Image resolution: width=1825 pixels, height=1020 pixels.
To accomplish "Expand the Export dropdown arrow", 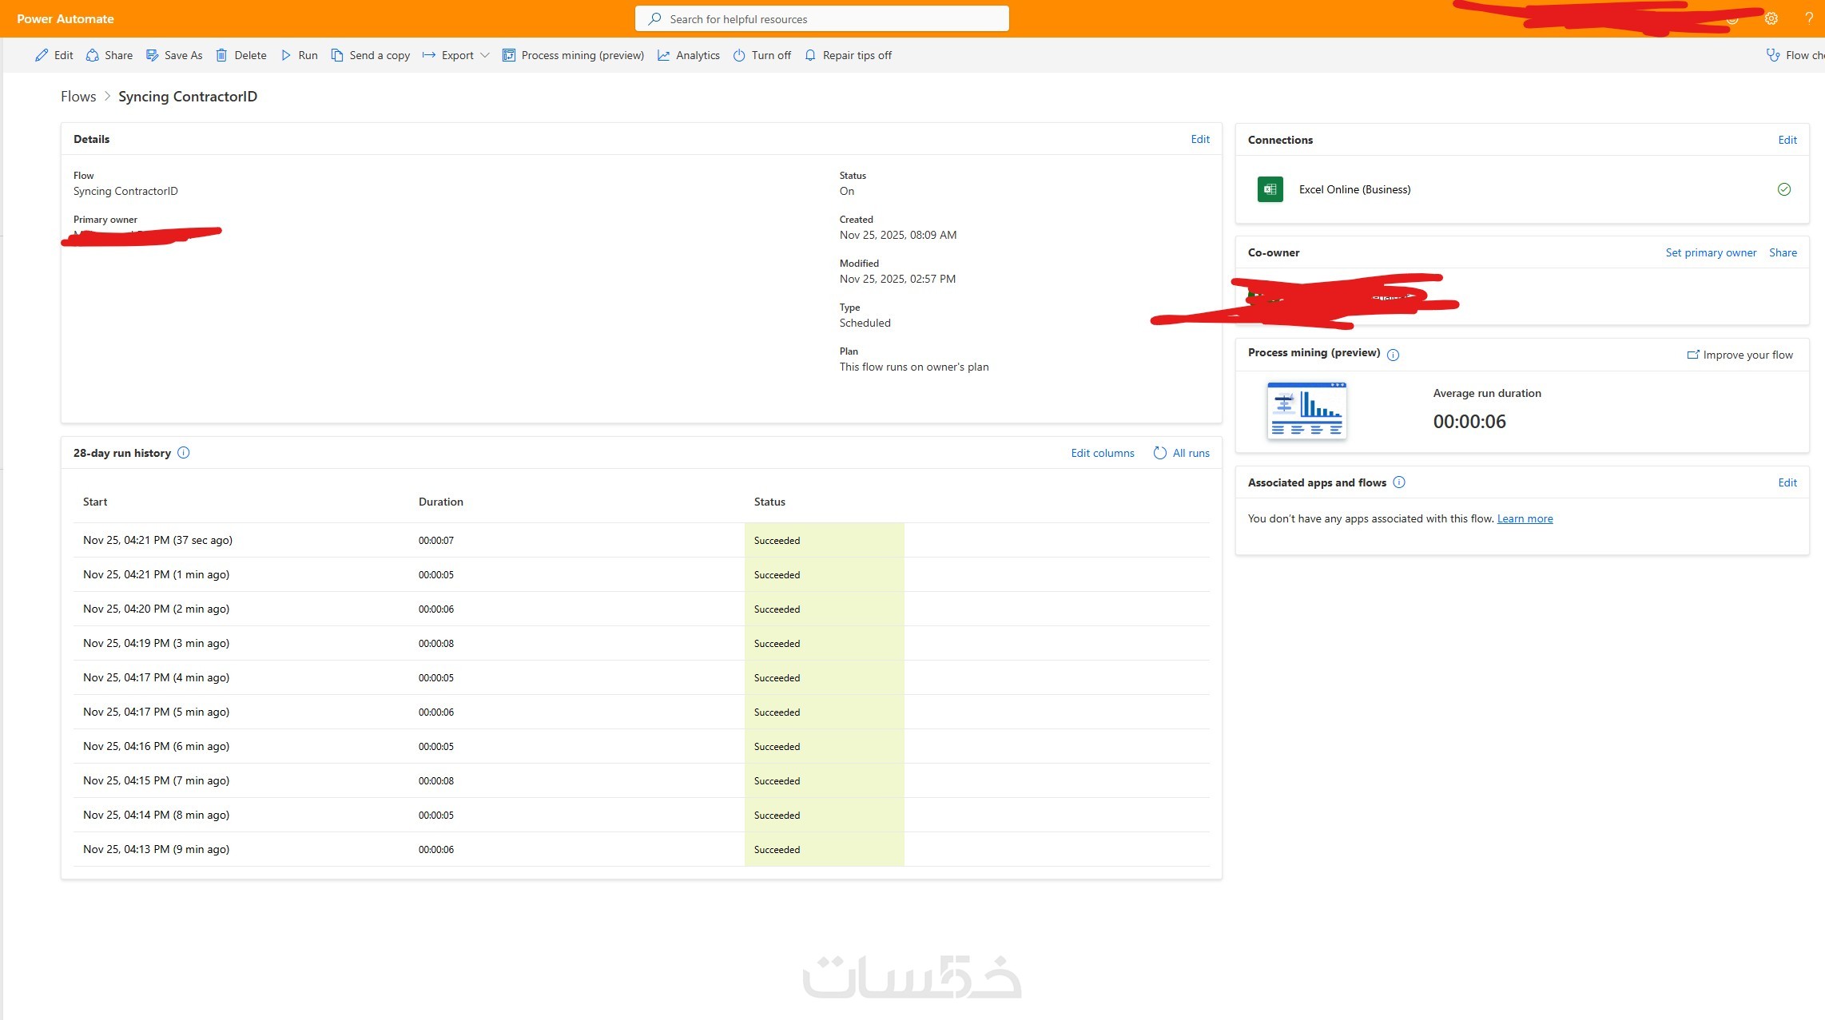I will click(x=485, y=55).
